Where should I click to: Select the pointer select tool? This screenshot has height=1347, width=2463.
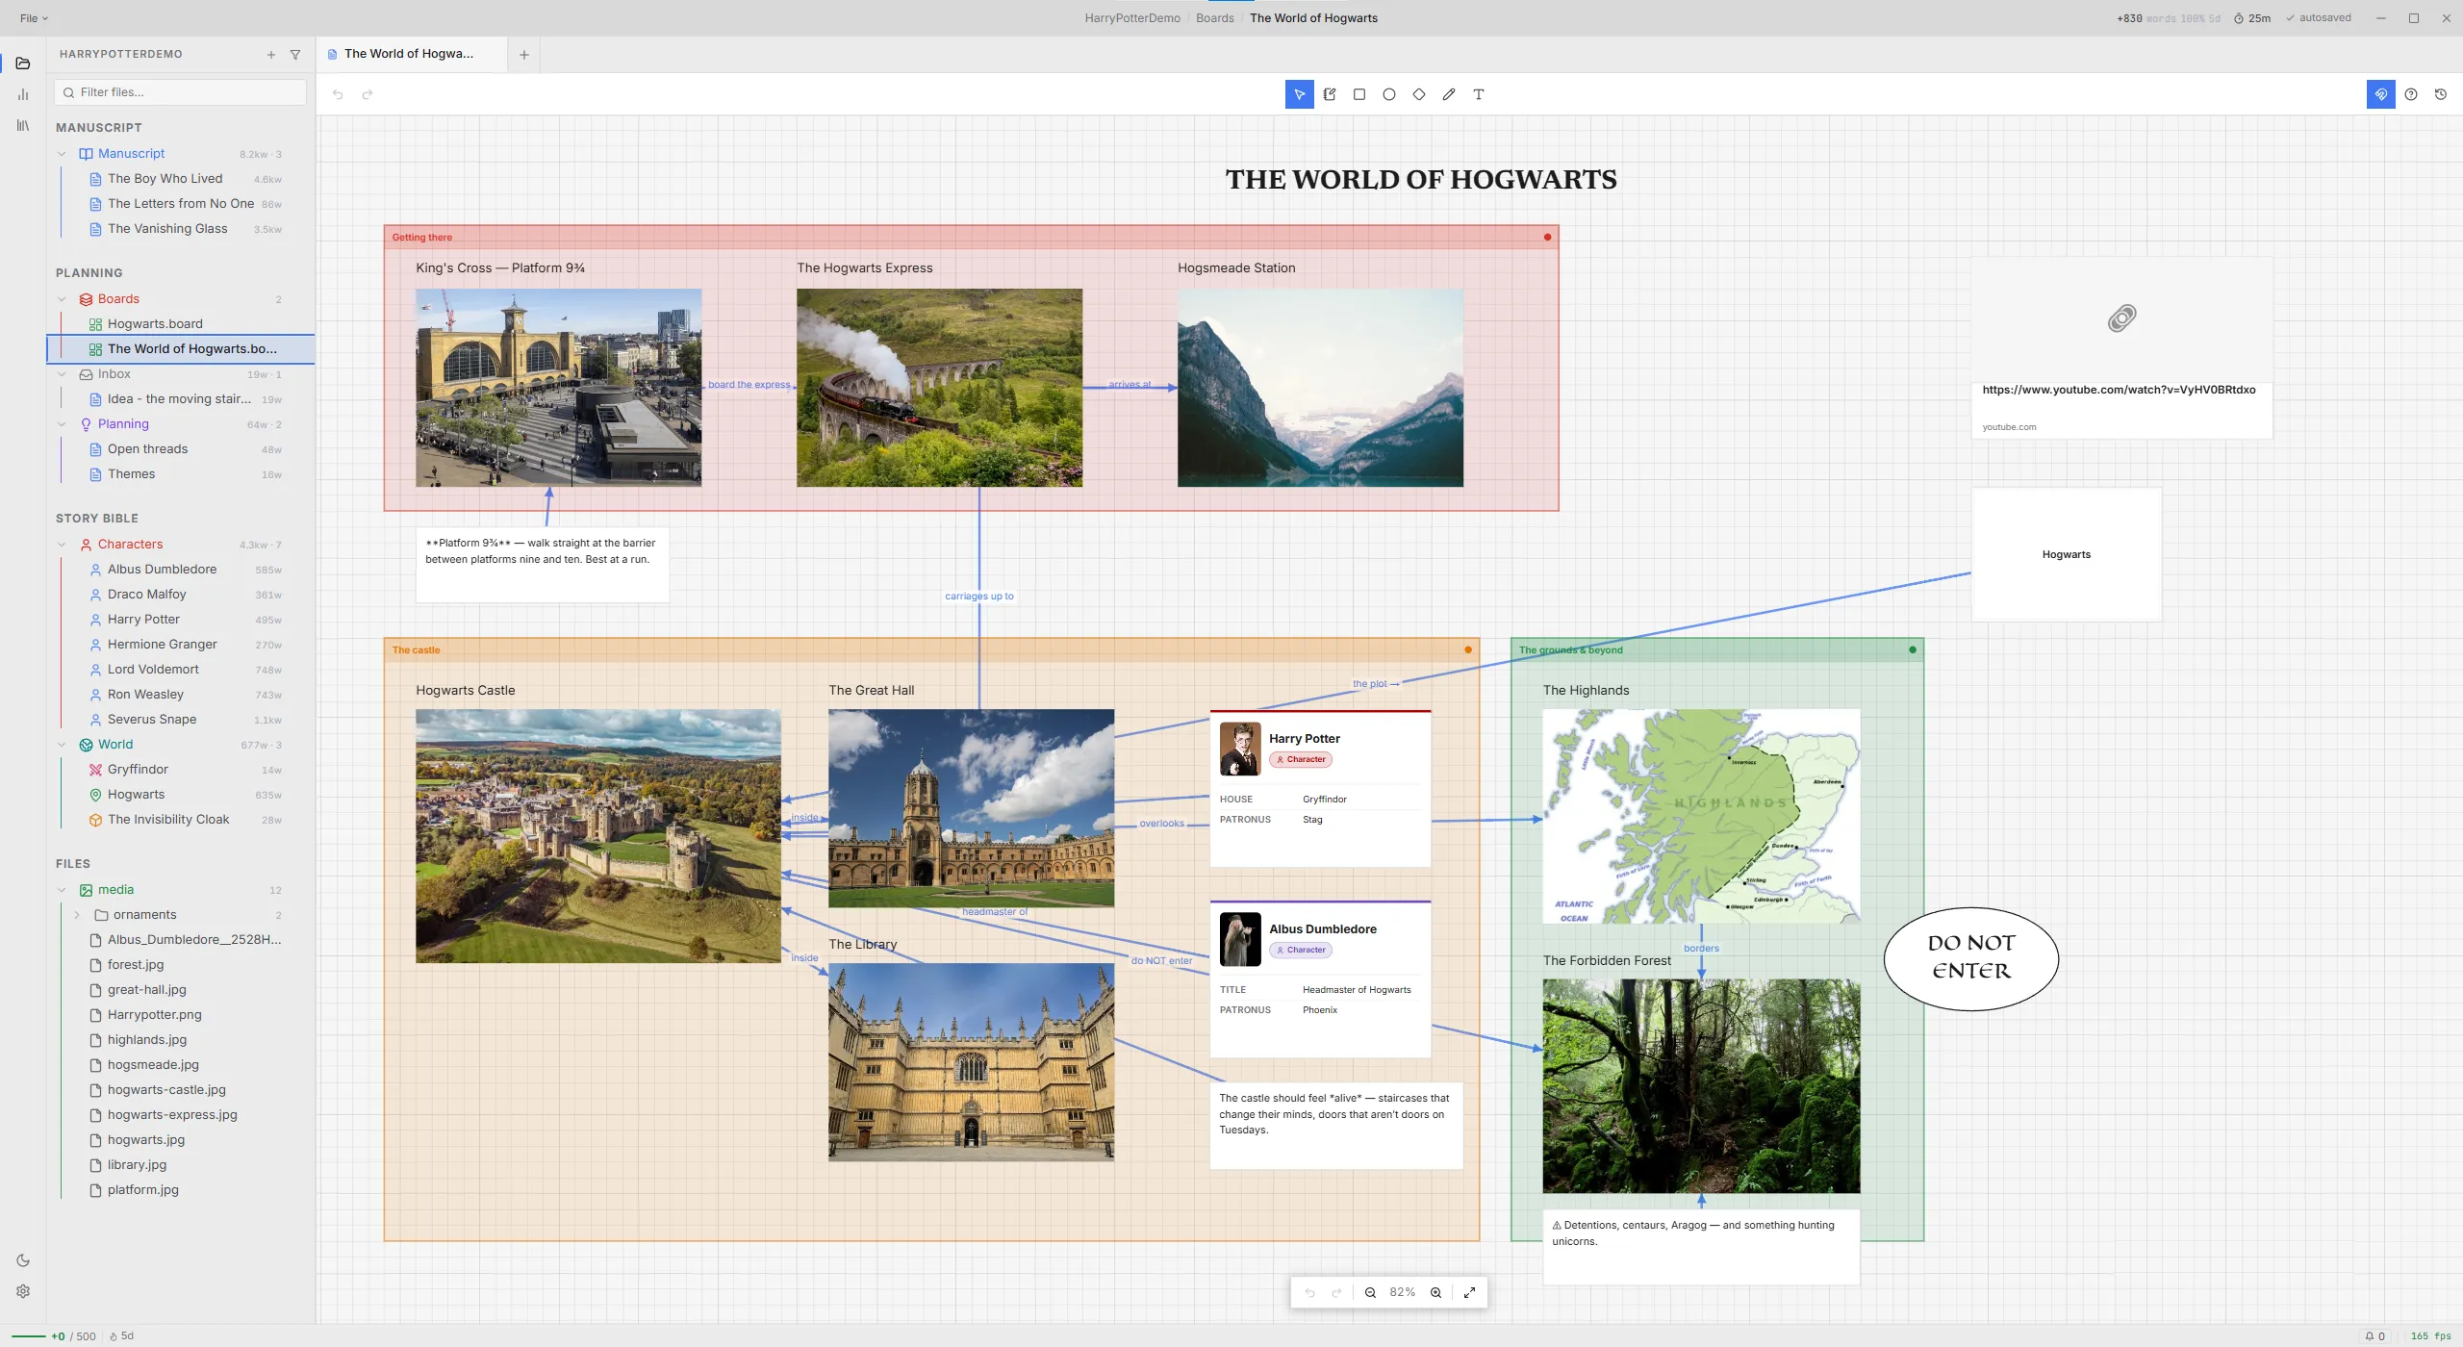point(1299,94)
